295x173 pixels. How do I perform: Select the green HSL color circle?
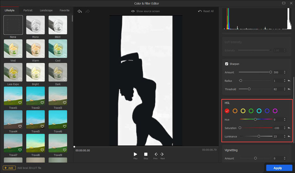pyautogui.click(x=251, y=111)
